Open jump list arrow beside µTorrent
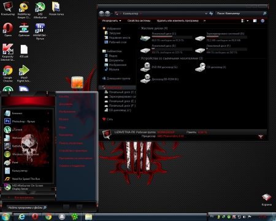This screenshot has width=276, height=221. point(48,130)
